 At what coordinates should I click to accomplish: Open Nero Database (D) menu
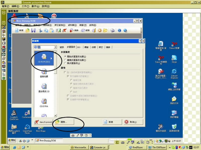tap(72, 25)
